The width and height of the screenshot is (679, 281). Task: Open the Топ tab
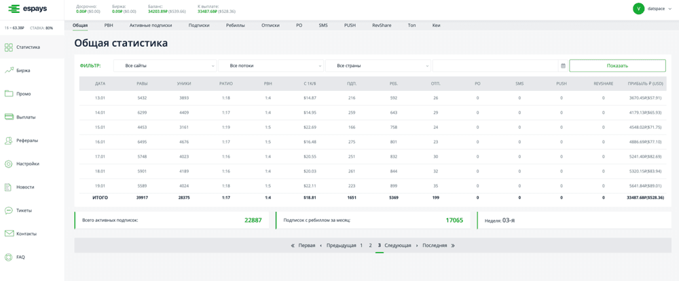[x=412, y=26]
